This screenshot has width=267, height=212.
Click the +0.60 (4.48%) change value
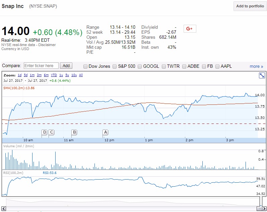tap(58, 32)
